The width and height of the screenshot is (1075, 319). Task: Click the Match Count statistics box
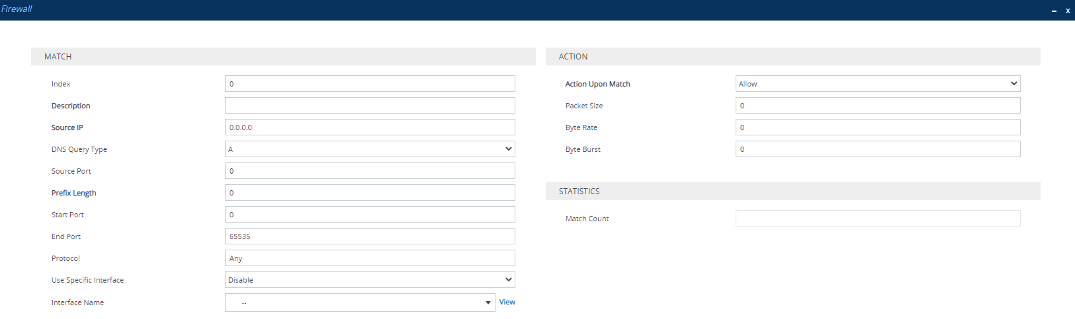pos(877,219)
